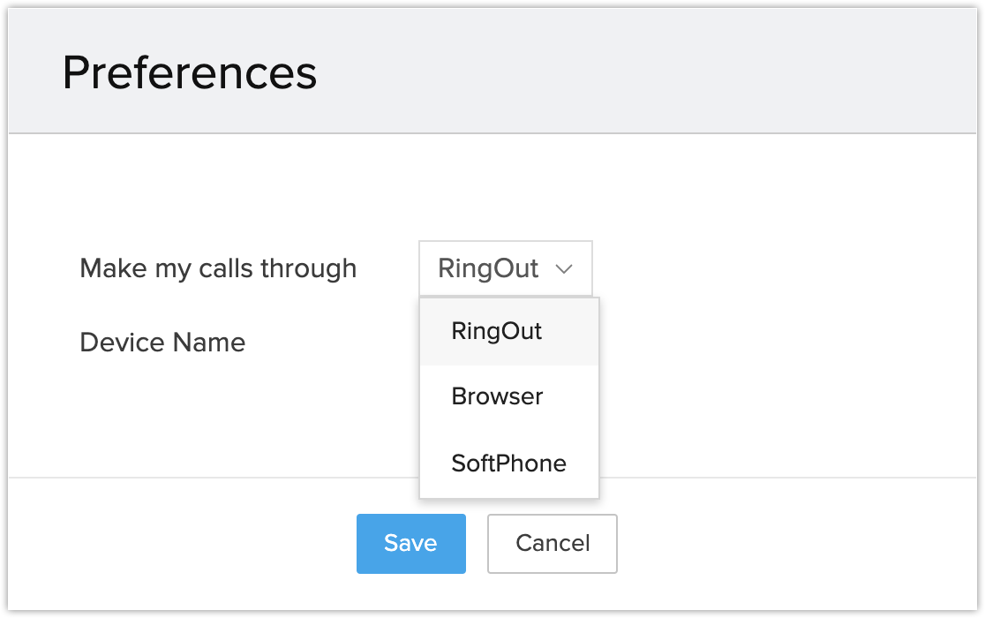Click the gray Preferences header bar
The height and width of the screenshot is (618, 985).
618,72
